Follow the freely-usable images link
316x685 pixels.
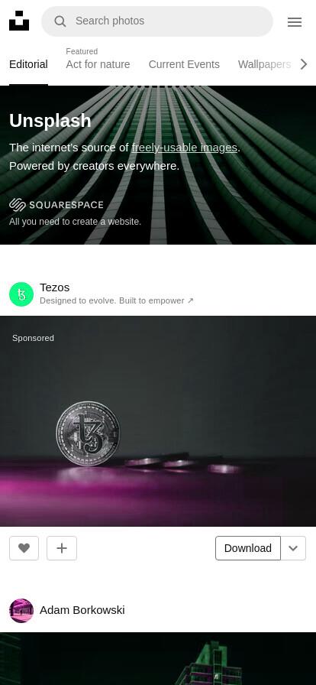coord(184,148)
